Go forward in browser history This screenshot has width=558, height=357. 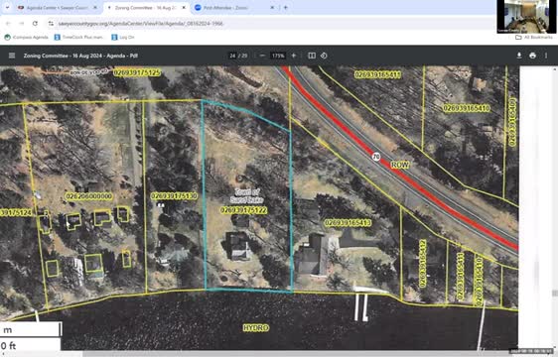pos(22,24)
